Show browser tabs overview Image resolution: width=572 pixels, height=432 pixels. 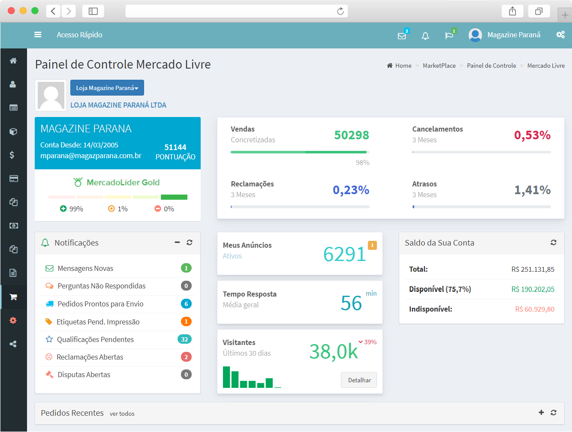(x=539, y=11)
